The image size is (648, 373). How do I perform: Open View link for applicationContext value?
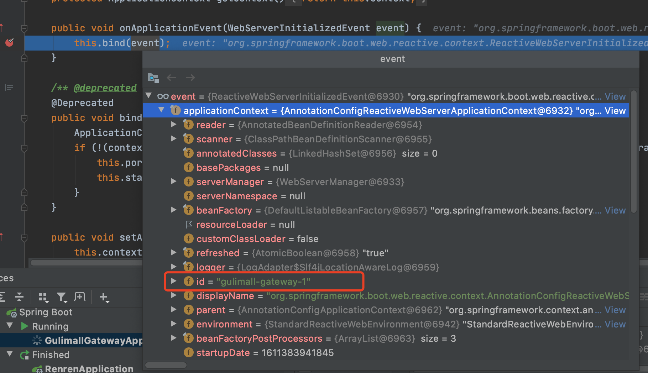615,111
